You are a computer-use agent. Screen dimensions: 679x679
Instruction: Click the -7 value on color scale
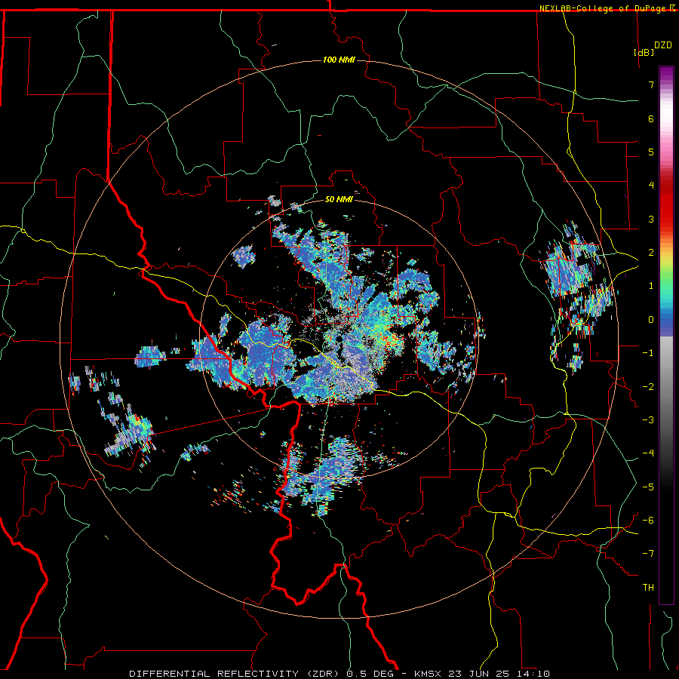pyautogui.click(x=648, y=554)
